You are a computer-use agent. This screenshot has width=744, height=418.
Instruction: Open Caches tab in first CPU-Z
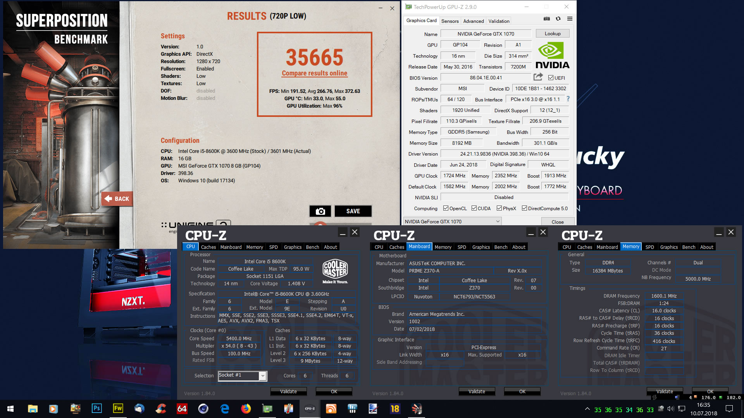(x=208, y=247)
